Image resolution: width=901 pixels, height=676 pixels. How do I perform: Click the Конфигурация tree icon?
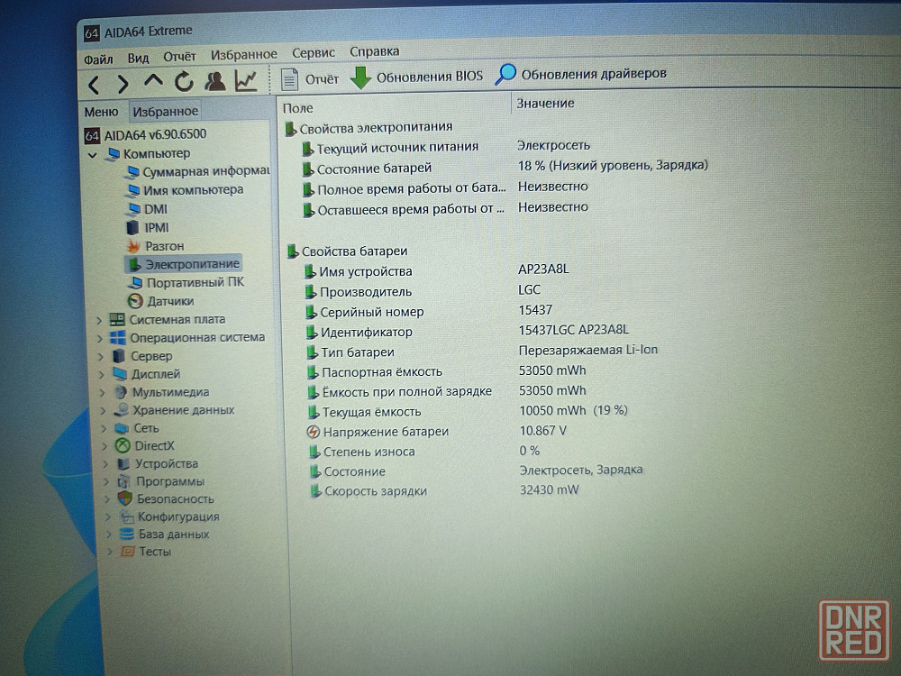(x=126, y=516)
